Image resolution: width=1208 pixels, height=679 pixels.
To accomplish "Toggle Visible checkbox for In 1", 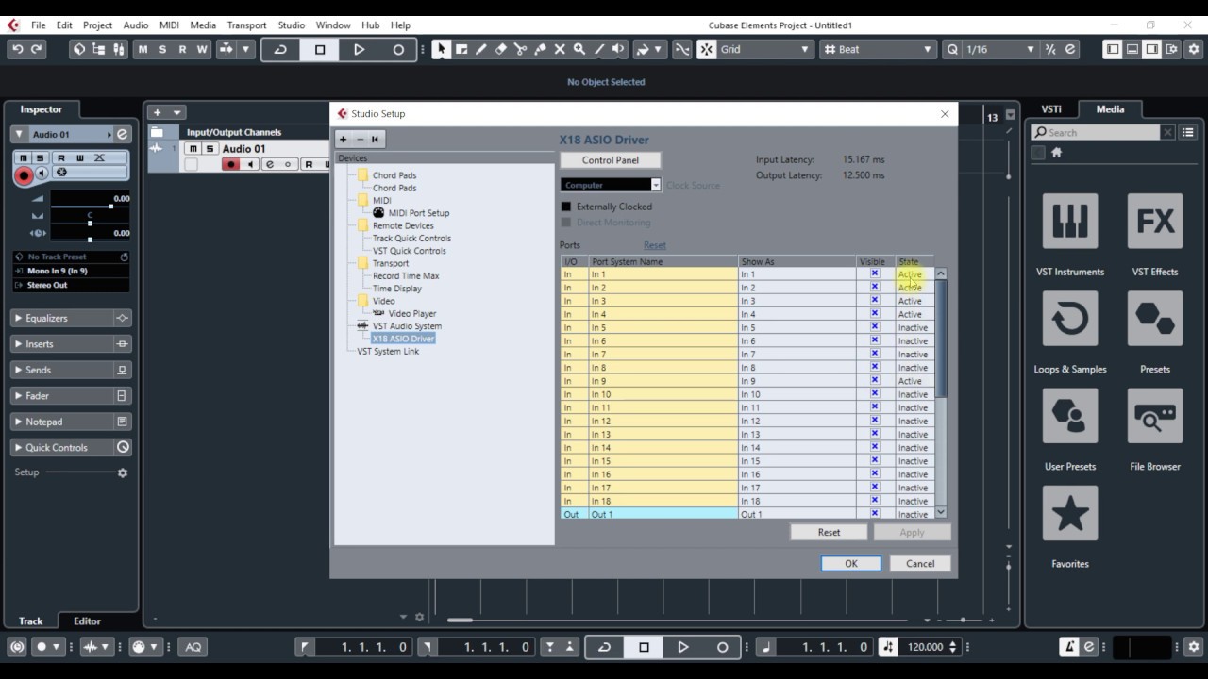I will 874,273.
